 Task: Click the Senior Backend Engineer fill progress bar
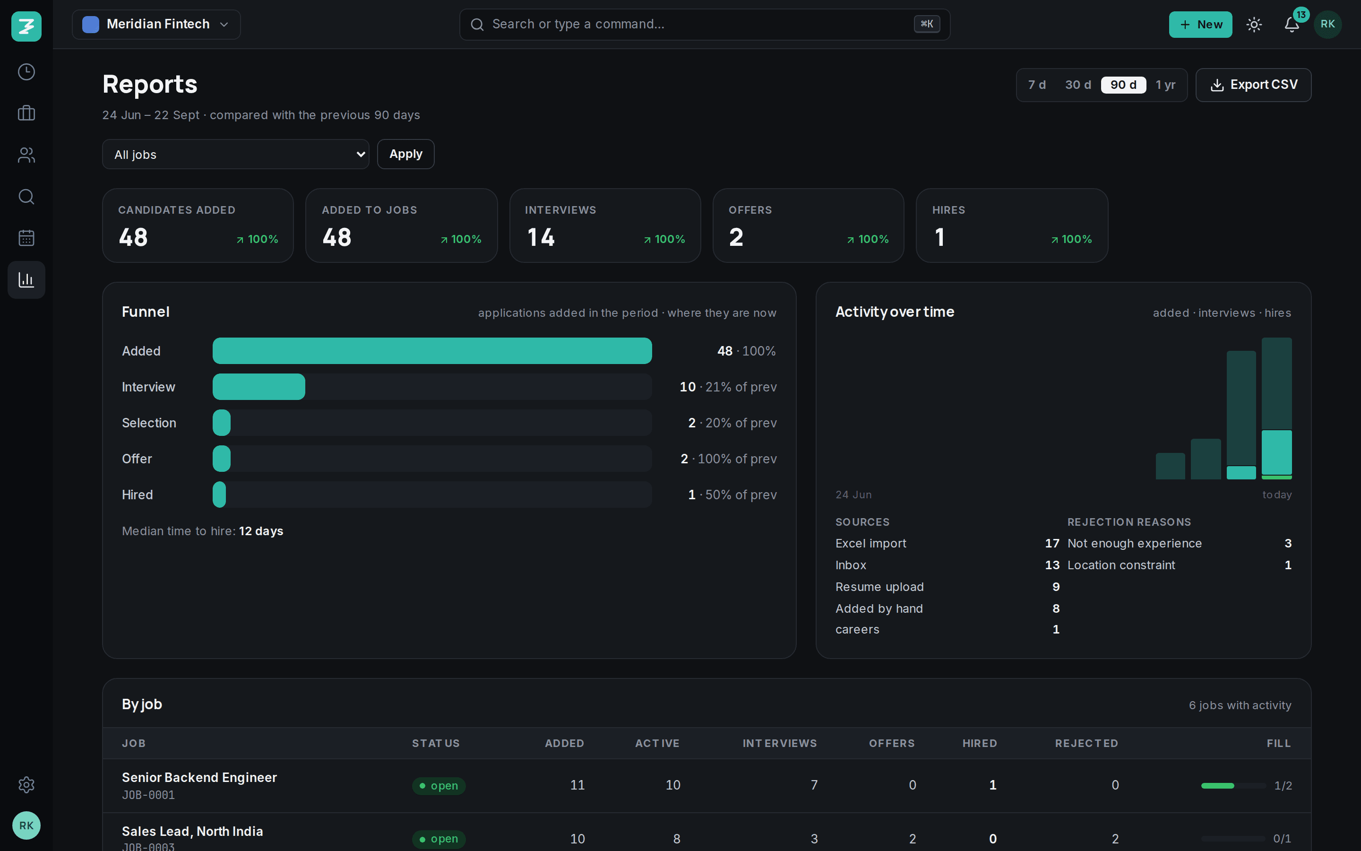click(1233, 786)
